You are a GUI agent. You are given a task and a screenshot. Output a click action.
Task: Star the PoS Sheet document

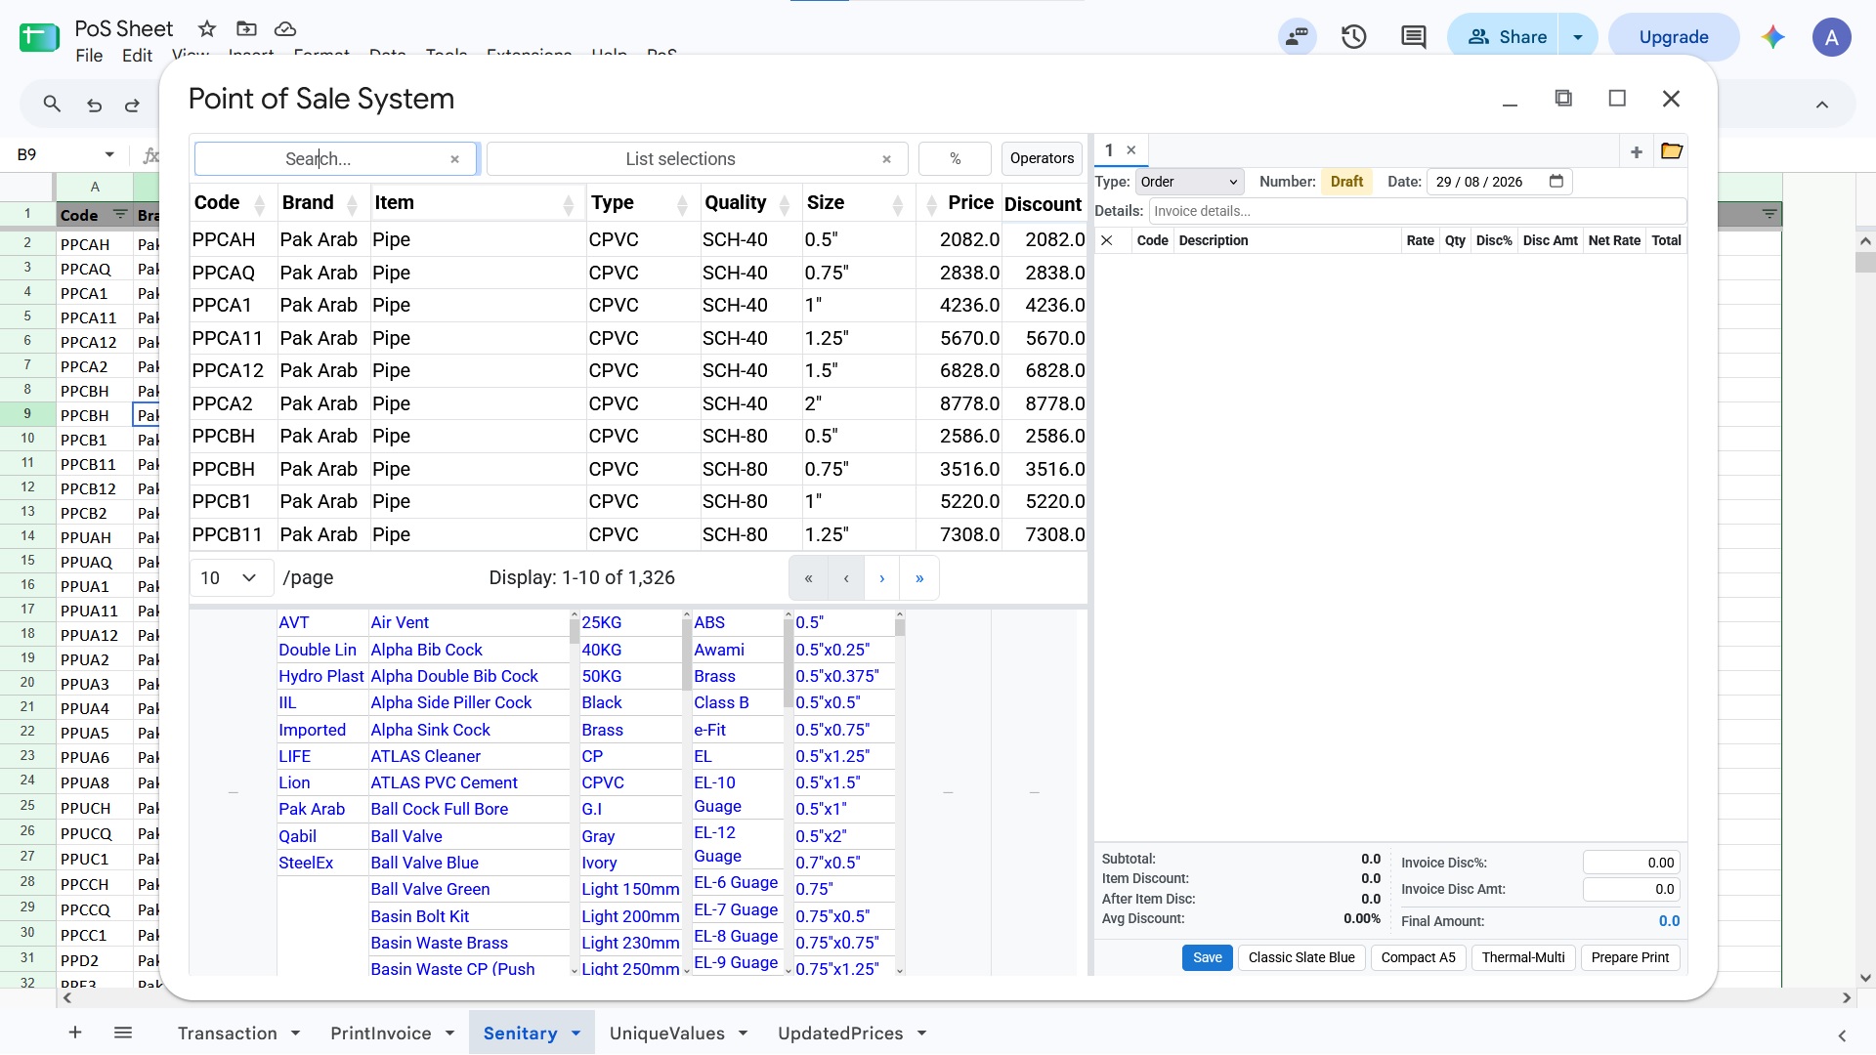click(x=206, y=28)
